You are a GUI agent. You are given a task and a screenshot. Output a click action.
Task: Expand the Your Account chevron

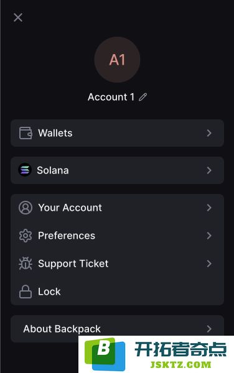coord(209,208)
